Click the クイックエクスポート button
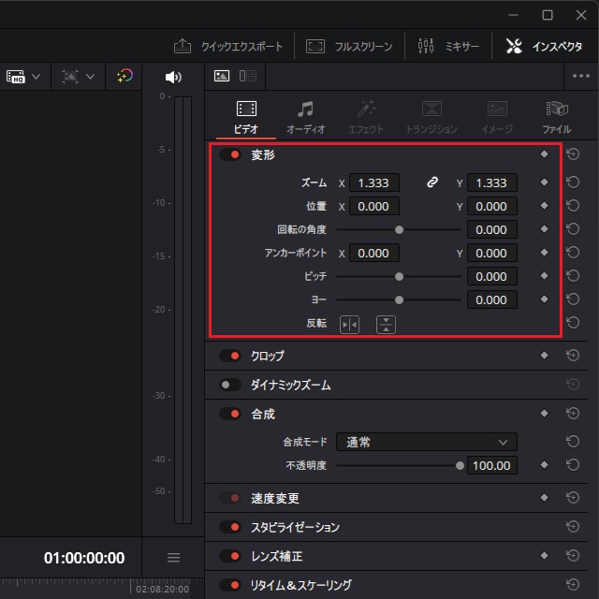599x599 pixels. 228,46
